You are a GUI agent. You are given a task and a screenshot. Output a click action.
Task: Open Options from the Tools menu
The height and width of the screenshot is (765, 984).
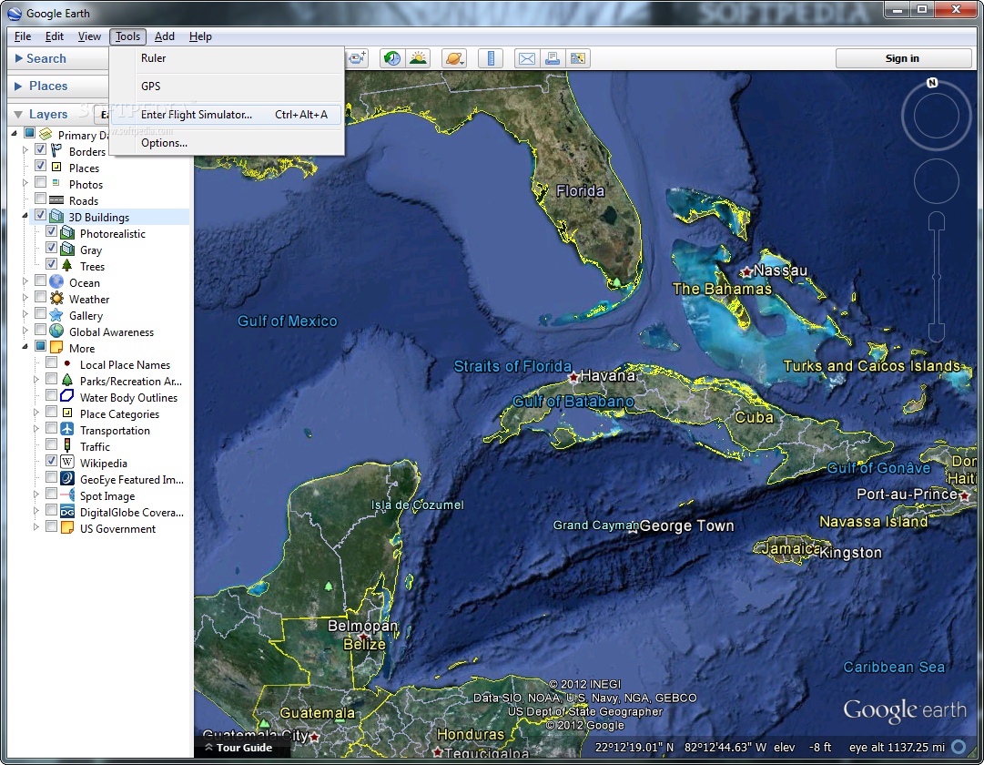tap(228, 143)
